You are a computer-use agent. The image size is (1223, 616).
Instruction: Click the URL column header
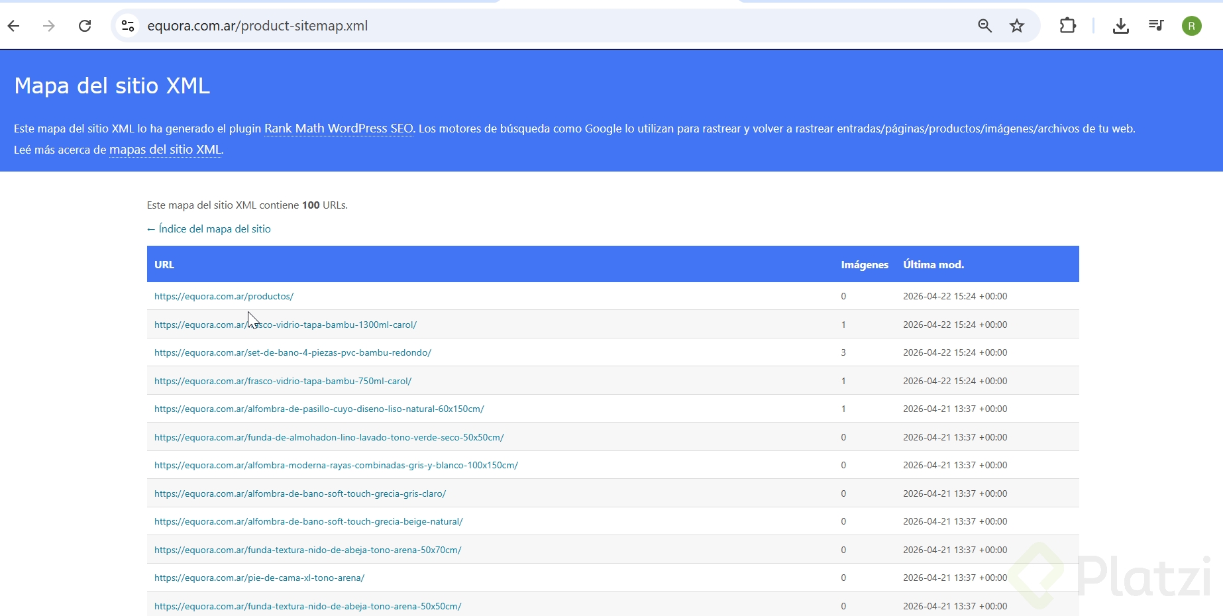point(164,264)
